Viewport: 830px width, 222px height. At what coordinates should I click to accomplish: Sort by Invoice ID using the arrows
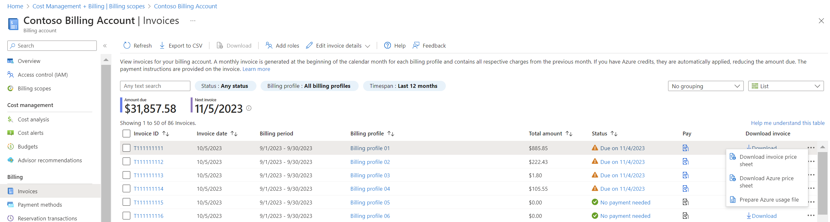(166, 134)
